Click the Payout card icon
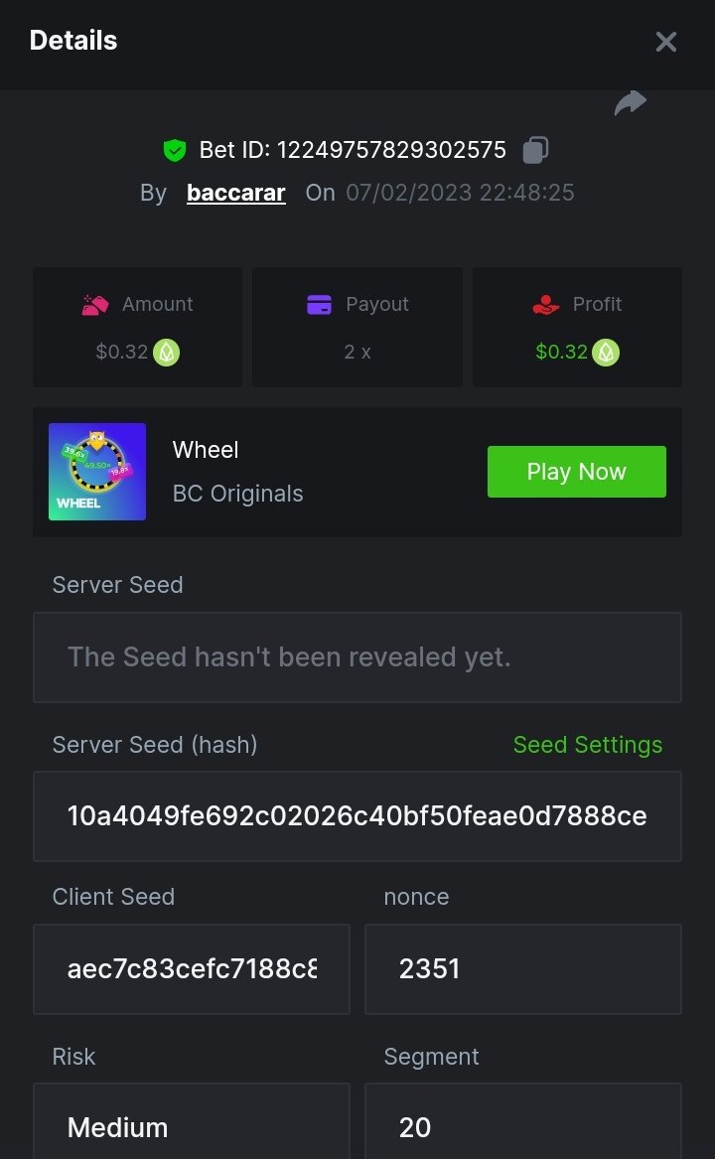The height and width of the screenshot is (1159, 715). 319,305
